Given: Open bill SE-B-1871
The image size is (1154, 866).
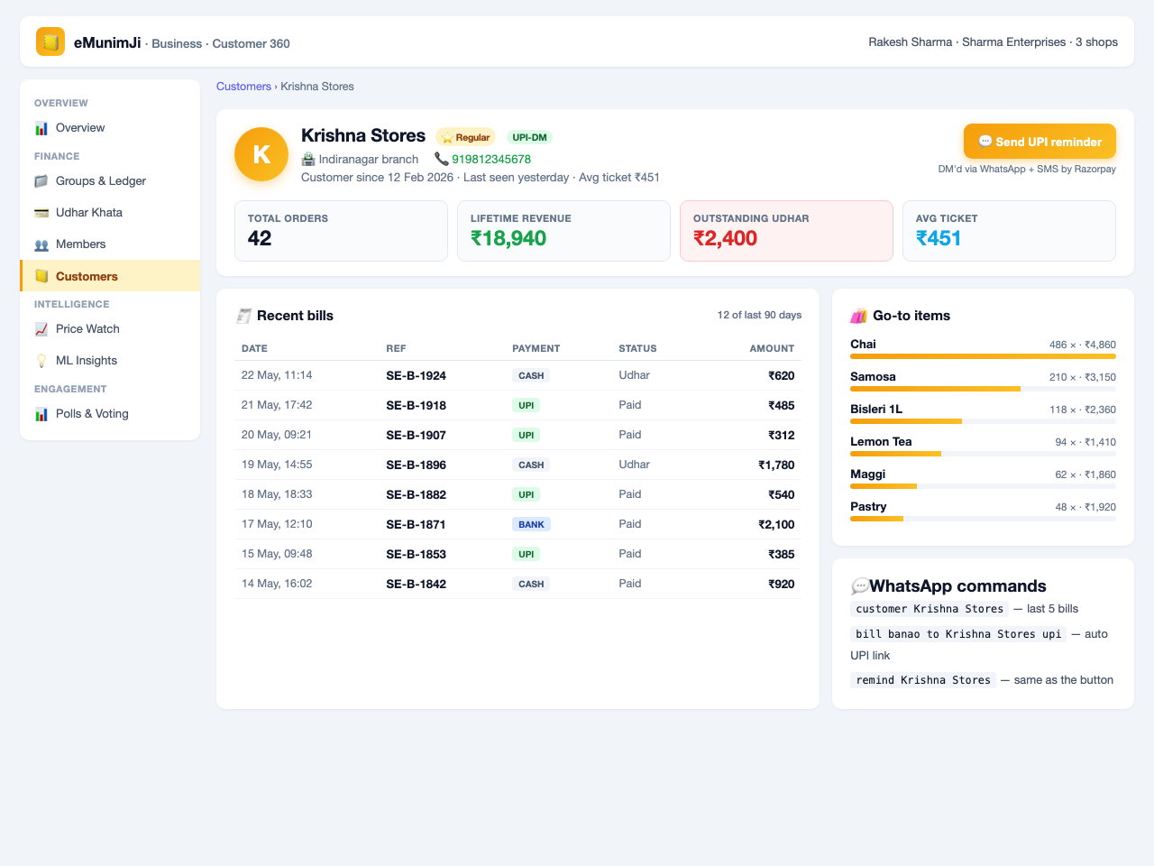Looking at the screenshot, I should [416, 524].
